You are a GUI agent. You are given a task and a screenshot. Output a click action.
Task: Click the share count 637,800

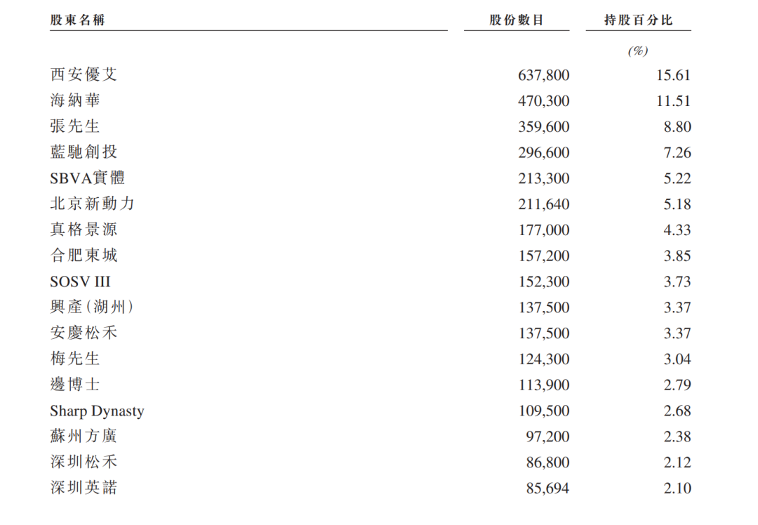(x=543, y=75)
